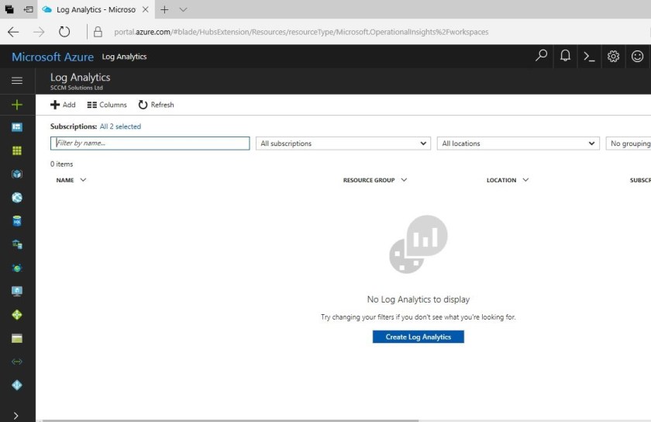Toggle the hamburger sidebar menu
The height and width of the screenshot is (422, 651).
17,81
